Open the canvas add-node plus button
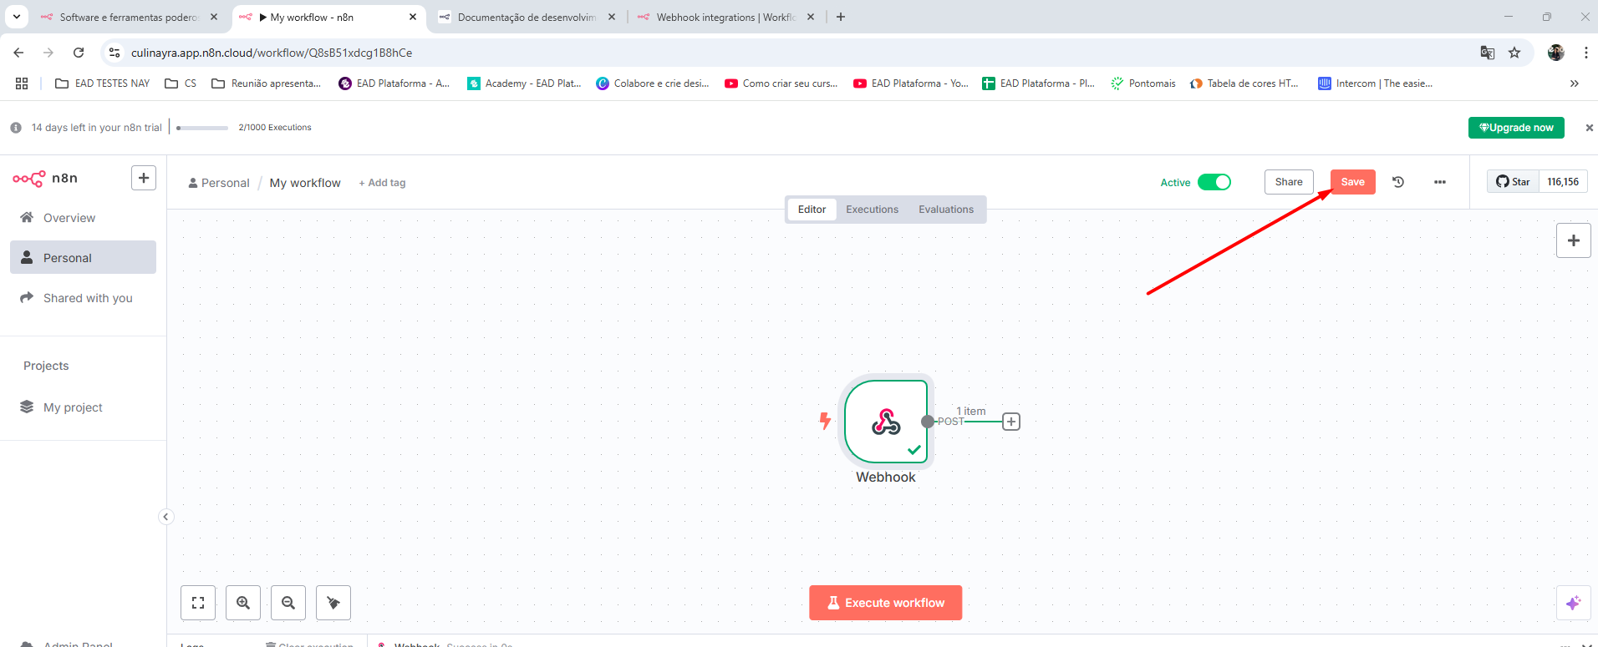Image resolution: width=1598 pixels, height=647 pixels. coord(1573,240)
